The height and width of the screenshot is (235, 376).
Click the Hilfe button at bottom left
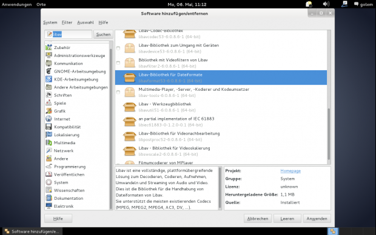58,219
